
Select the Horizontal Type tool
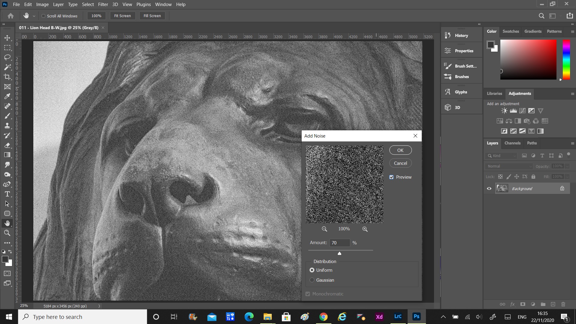7,194
